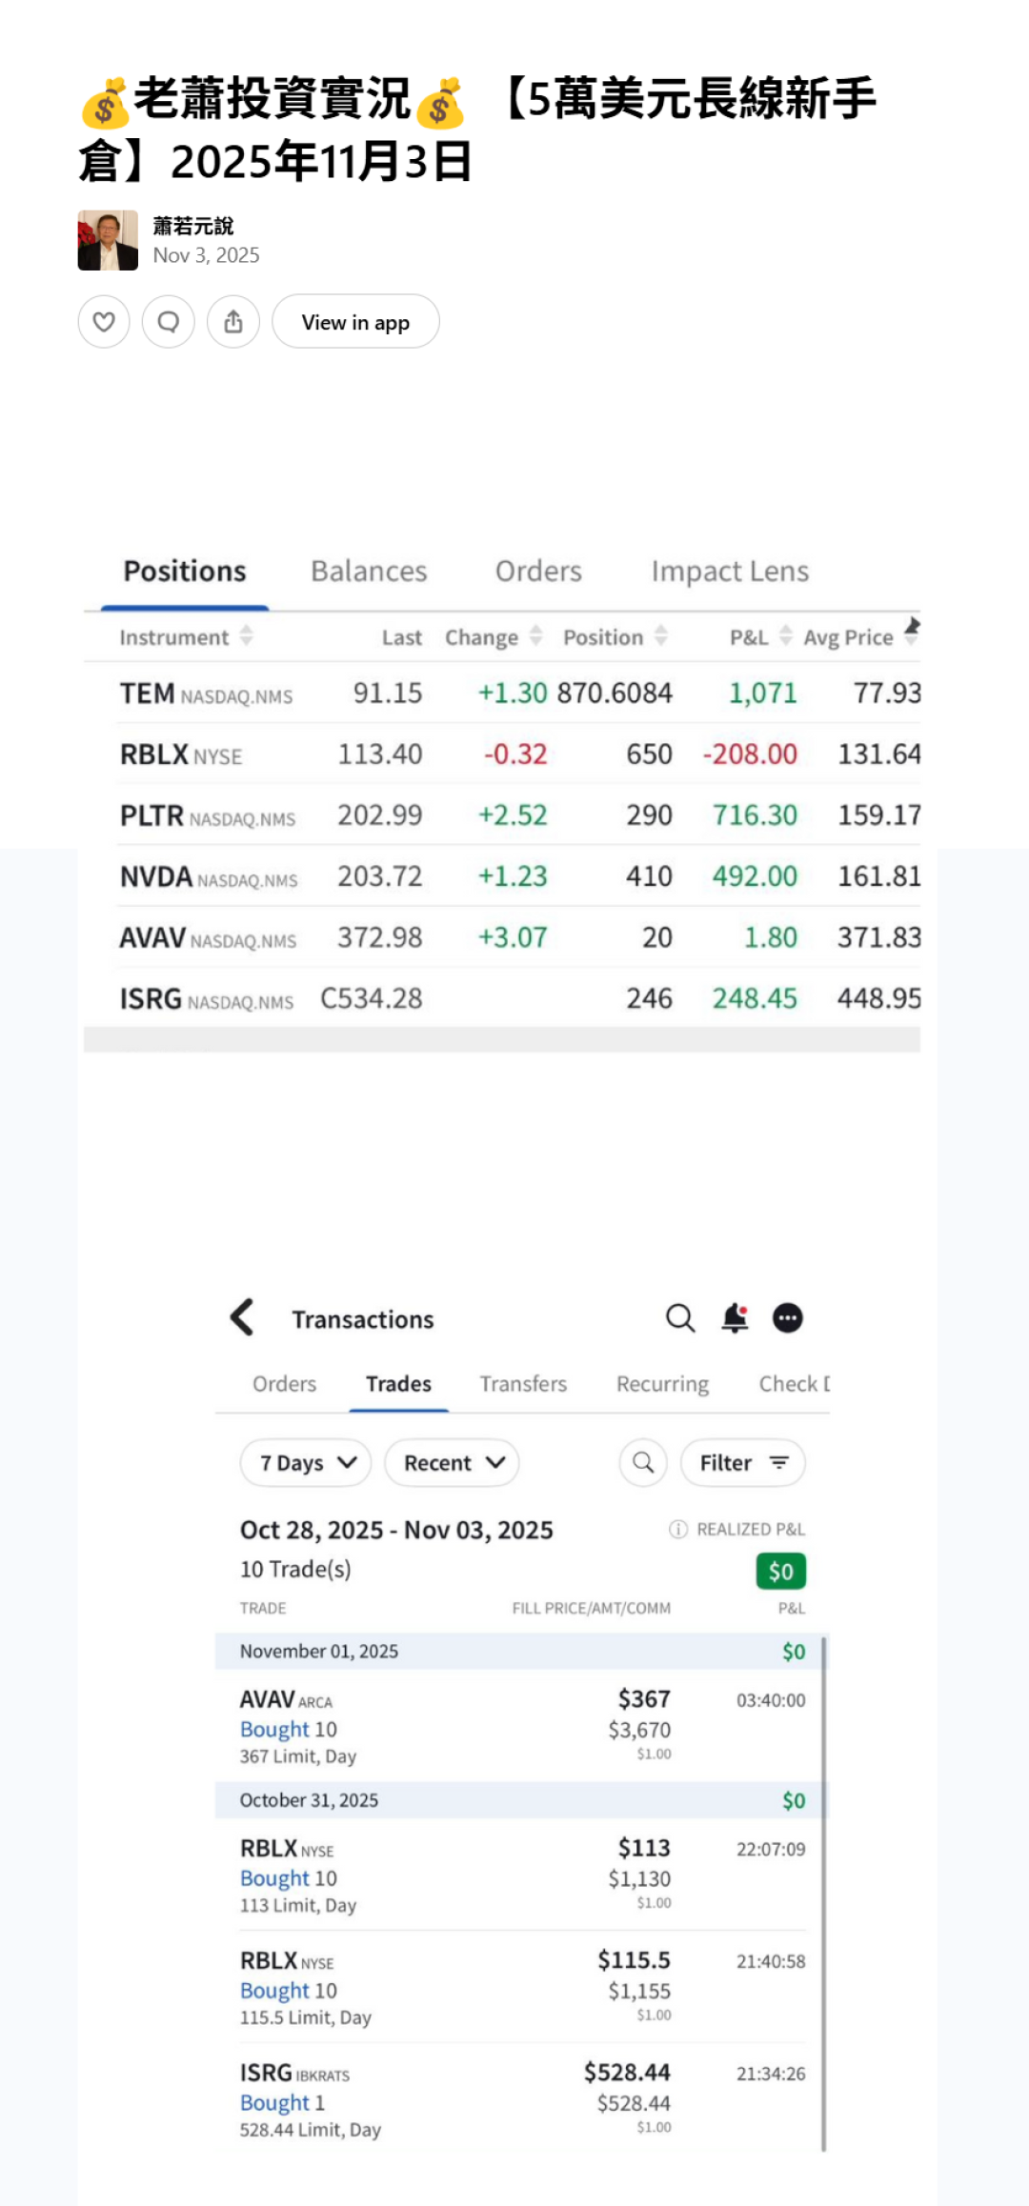Sort positions by Instrument column arrows
Viewport: 1029px width, 2206px height.
point(247,636)
